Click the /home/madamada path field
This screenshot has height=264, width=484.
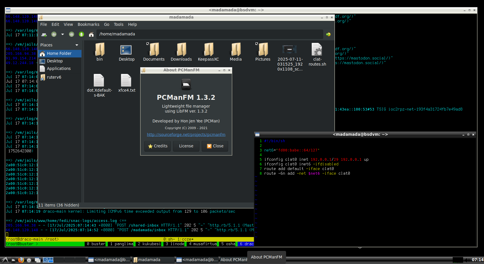click(x=209, y=34)
